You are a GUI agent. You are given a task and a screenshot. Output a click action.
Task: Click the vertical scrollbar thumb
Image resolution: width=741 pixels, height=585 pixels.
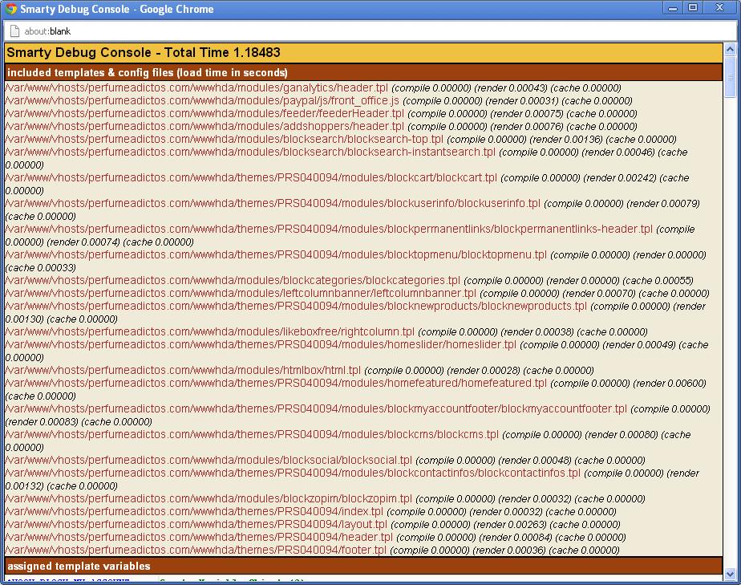point(730,76)
